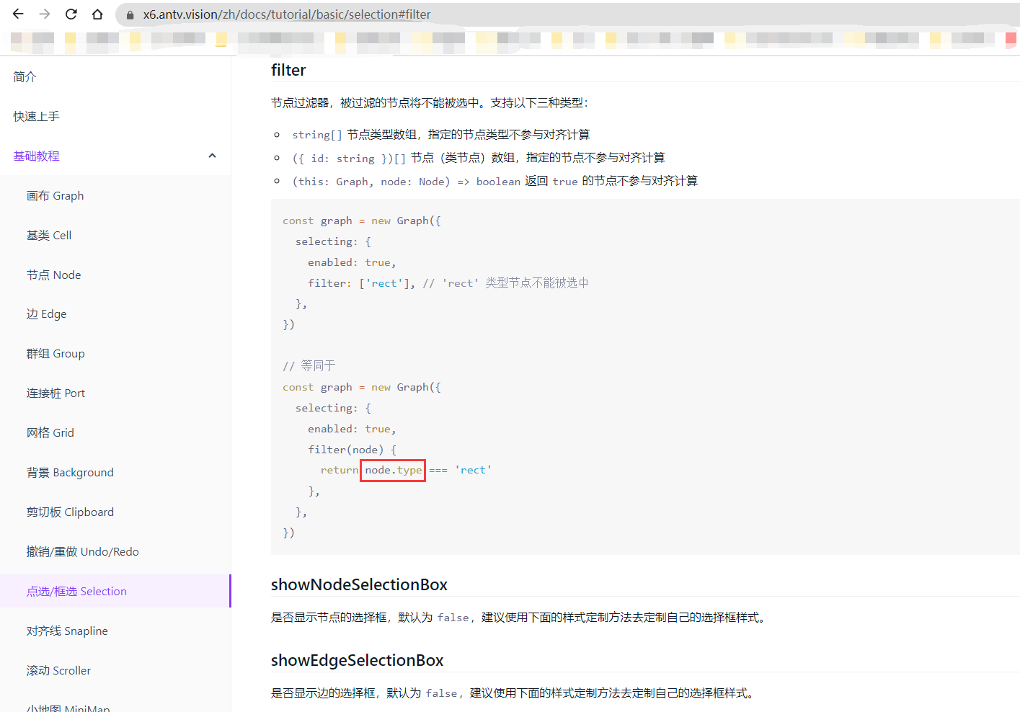The image size is (1020, 712).
Task: Open the 简介 documentation page
Action: [x=24, y=76]
